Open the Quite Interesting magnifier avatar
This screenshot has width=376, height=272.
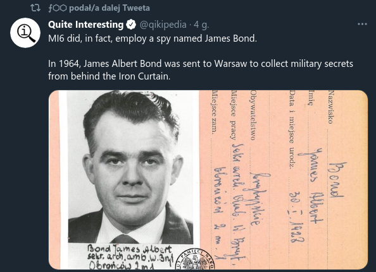(x=25, y=33)
